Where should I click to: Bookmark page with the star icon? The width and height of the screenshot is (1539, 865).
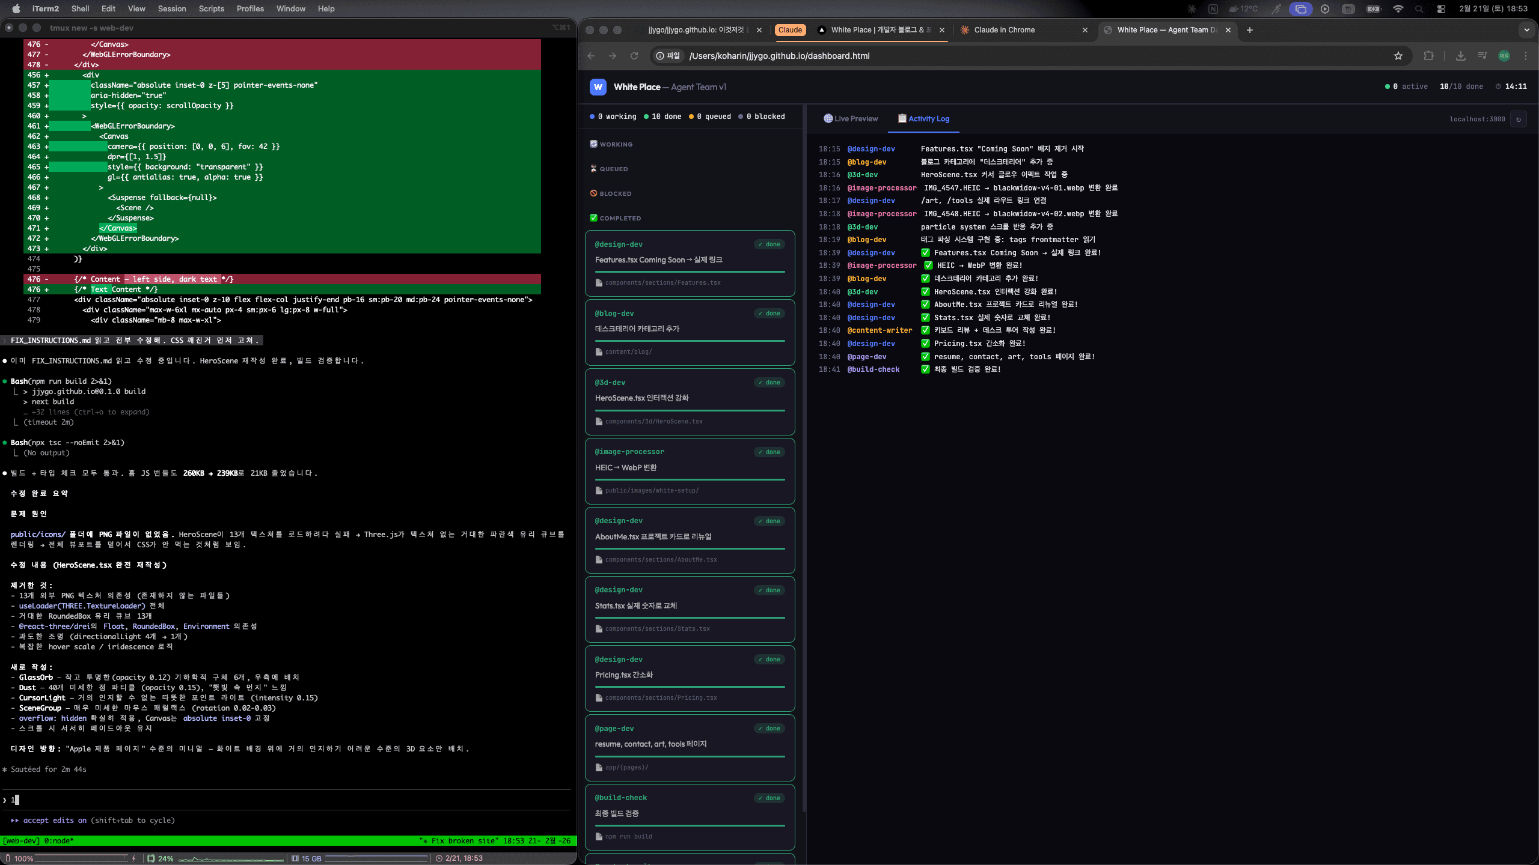[1398, 56]
